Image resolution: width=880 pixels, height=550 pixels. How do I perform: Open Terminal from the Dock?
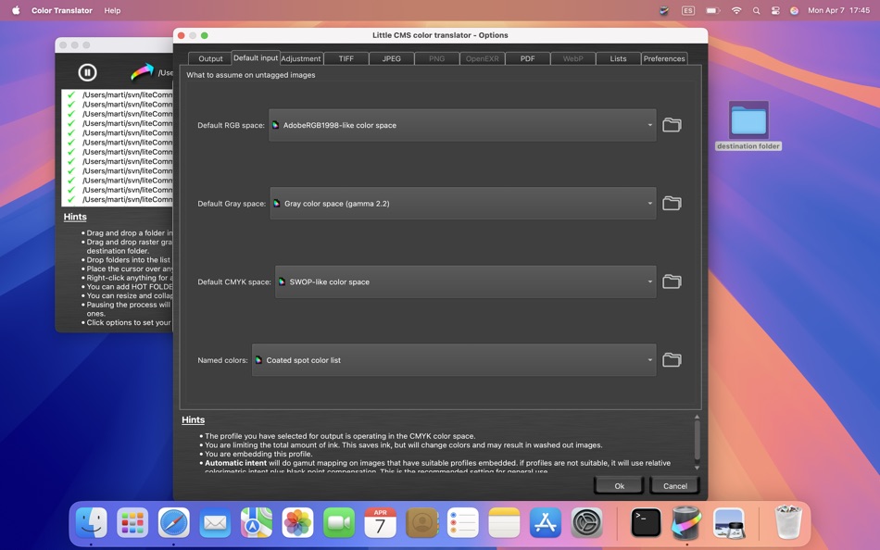tap(646, 523)
